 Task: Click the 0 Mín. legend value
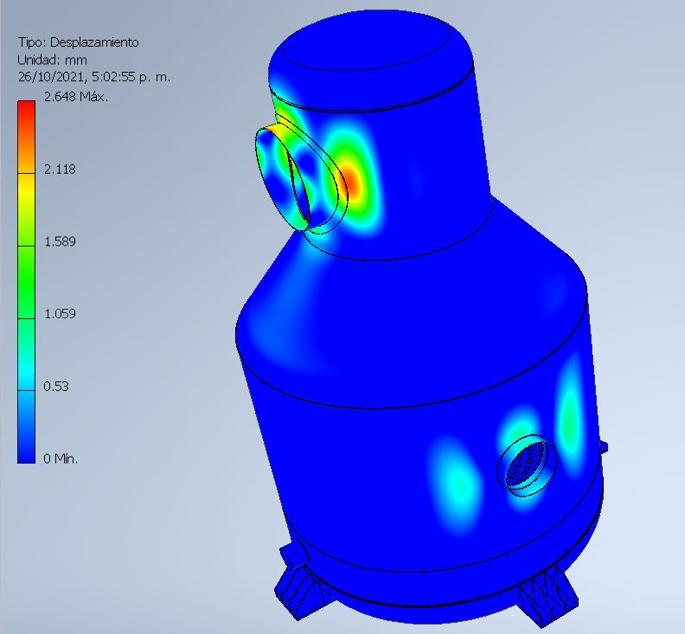(x=61, y=458)
